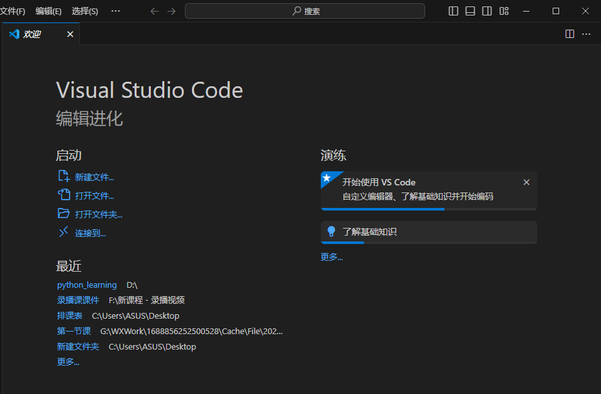Open editor more actions ellipsis
601x394 pixels.
[x=586, y=34]
